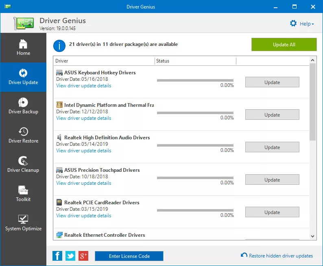Click the Twitter share icon
The width and height of the screenshot is (323, 266).
click(x=70, y=256)
